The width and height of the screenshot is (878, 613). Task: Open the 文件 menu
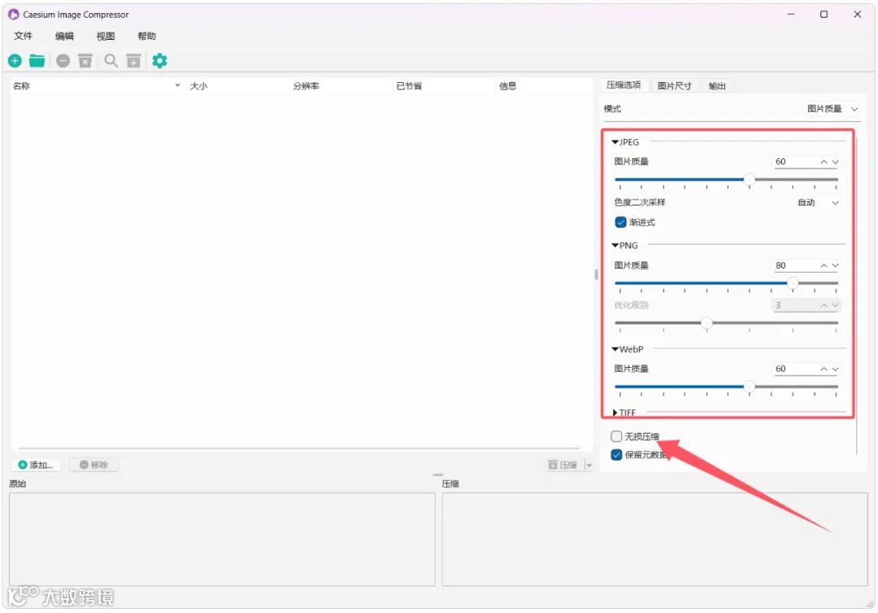coord(23,36)
